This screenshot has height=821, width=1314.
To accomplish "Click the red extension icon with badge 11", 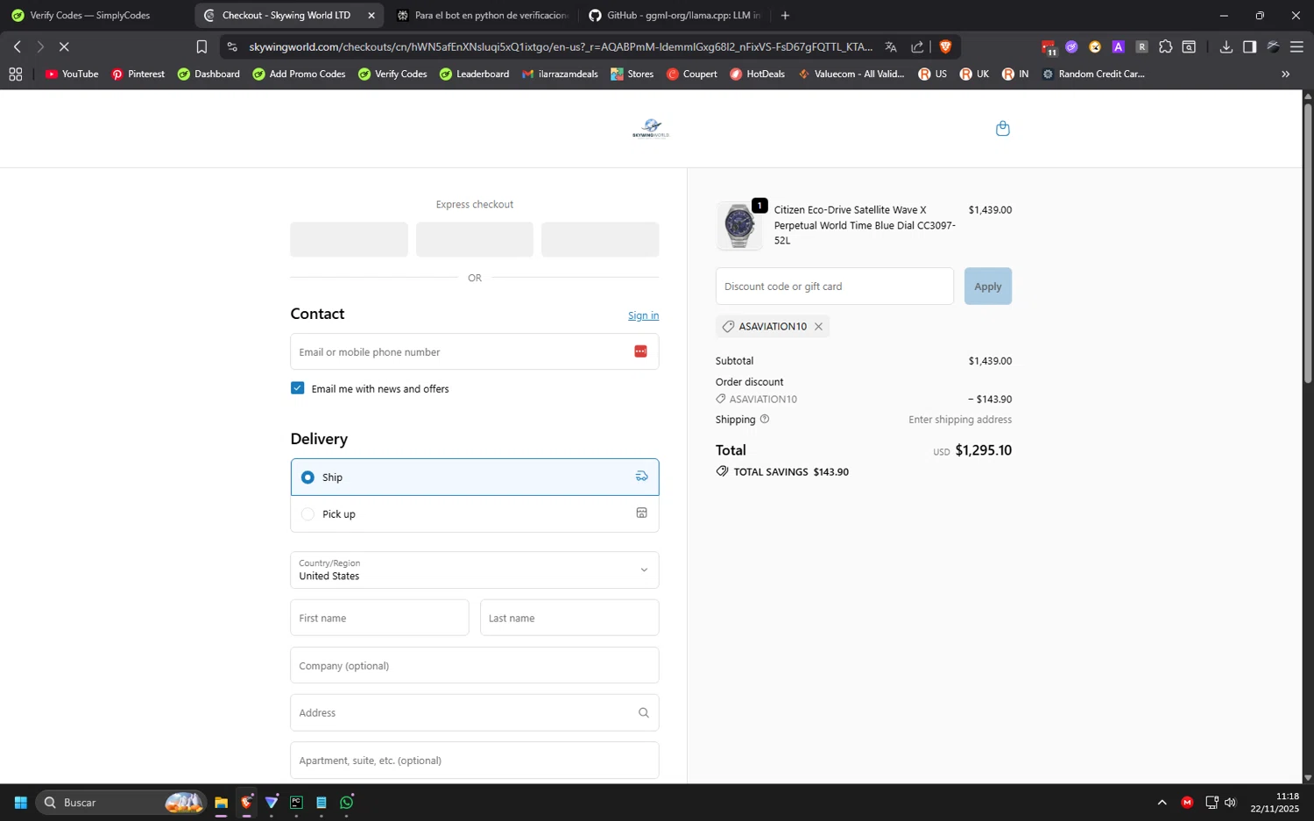I will click(x=1049, y=48).
